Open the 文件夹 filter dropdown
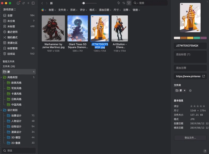This screenshot has width=209, height=154. 63,10
